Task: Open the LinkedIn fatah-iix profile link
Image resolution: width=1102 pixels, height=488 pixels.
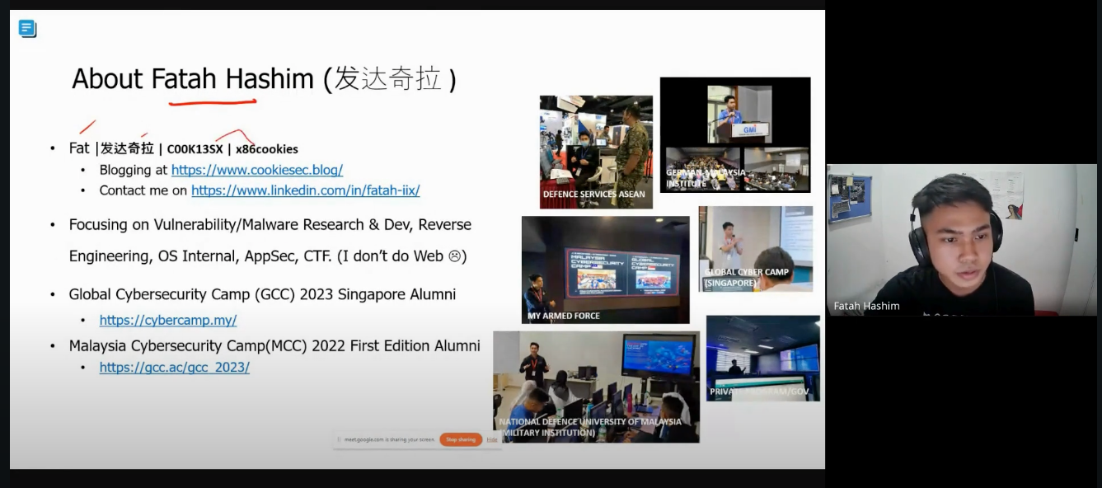Action: [x=305, y=190]
